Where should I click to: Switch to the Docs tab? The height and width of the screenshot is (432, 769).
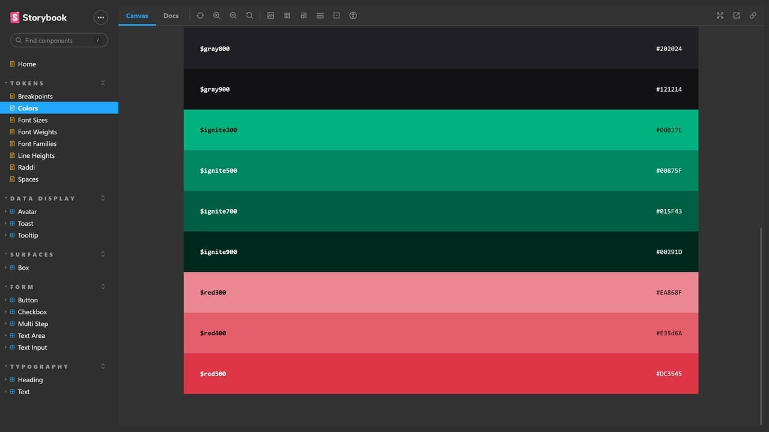pyautogui.click(x=171, y=16)
